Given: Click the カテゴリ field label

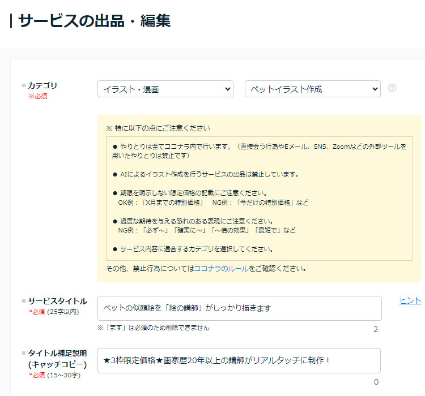Looking at the screenshot, I should point(42,85).
